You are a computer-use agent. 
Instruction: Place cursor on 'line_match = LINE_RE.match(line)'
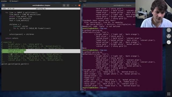click(x=25, y=15)
